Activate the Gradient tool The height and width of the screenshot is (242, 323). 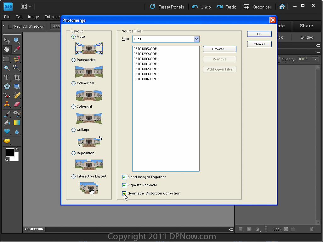coord(17,122)
